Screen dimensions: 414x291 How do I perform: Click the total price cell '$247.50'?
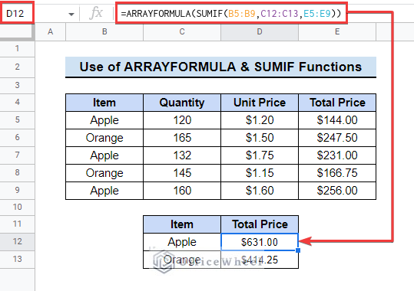click(337, 138)
